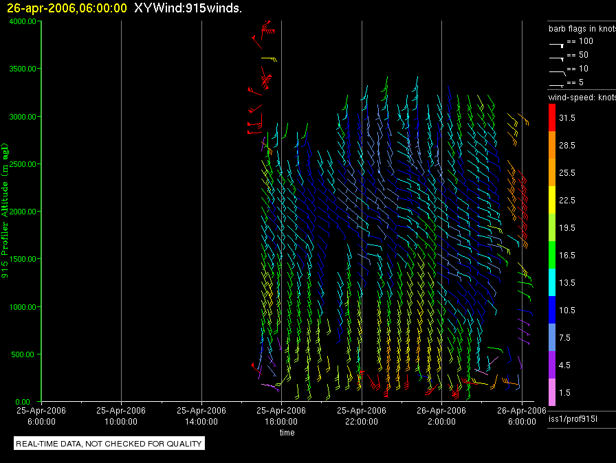Pick the yellow 22.5 knots color swatch

pos(552,200)
